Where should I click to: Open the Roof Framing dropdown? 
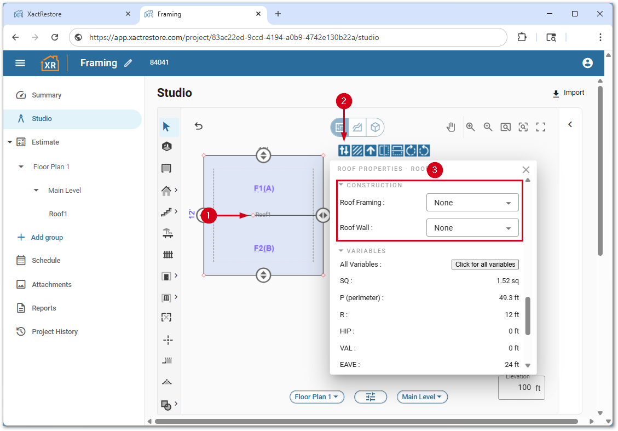coord(472,203)
